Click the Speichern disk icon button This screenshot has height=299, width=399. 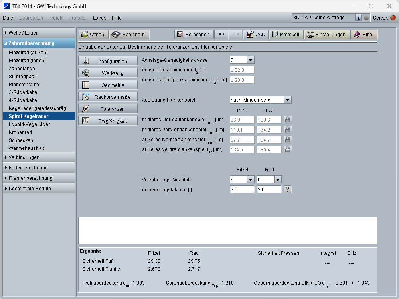(x=129, y=35)
